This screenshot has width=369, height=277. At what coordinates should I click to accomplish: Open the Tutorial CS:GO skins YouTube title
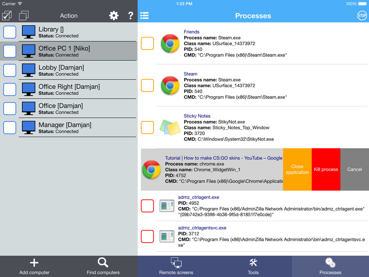(x=224, y=158)
